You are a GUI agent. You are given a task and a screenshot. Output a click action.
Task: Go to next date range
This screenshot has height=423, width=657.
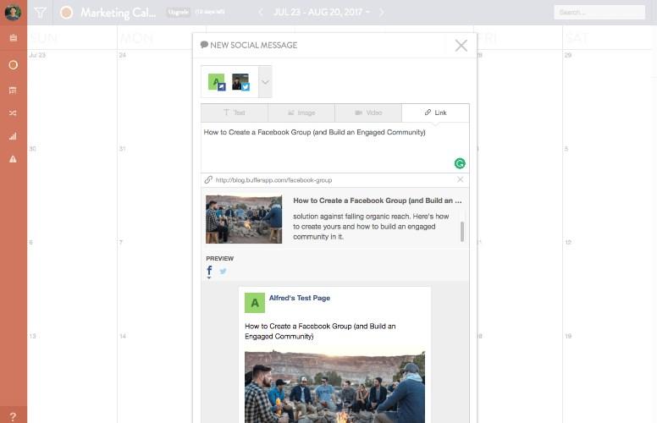(x=381, y=12)
